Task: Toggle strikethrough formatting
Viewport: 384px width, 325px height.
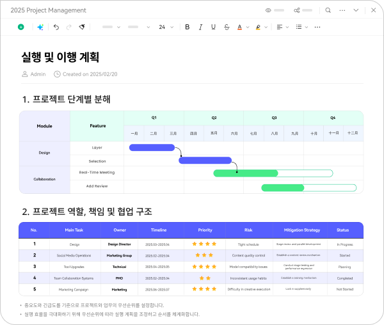Action: point(227,27)
